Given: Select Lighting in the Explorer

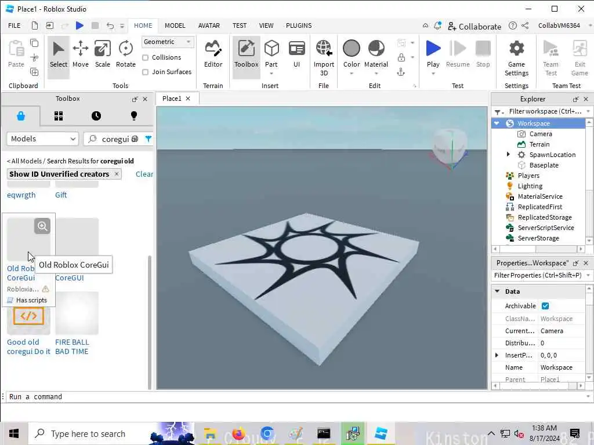Looking at the screenshot, I should coord(530,186).
